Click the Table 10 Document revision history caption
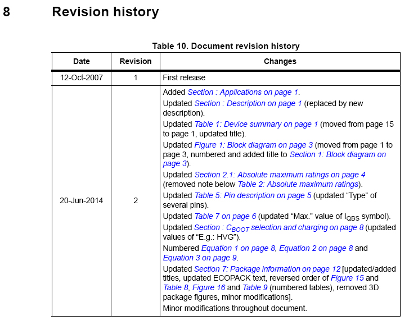This screenshot has height=325, width=409. click(226, 46)
